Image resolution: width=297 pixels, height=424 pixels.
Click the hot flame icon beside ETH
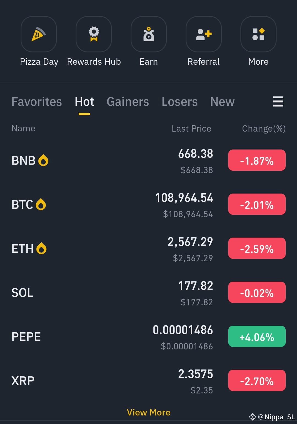(41, 248)
